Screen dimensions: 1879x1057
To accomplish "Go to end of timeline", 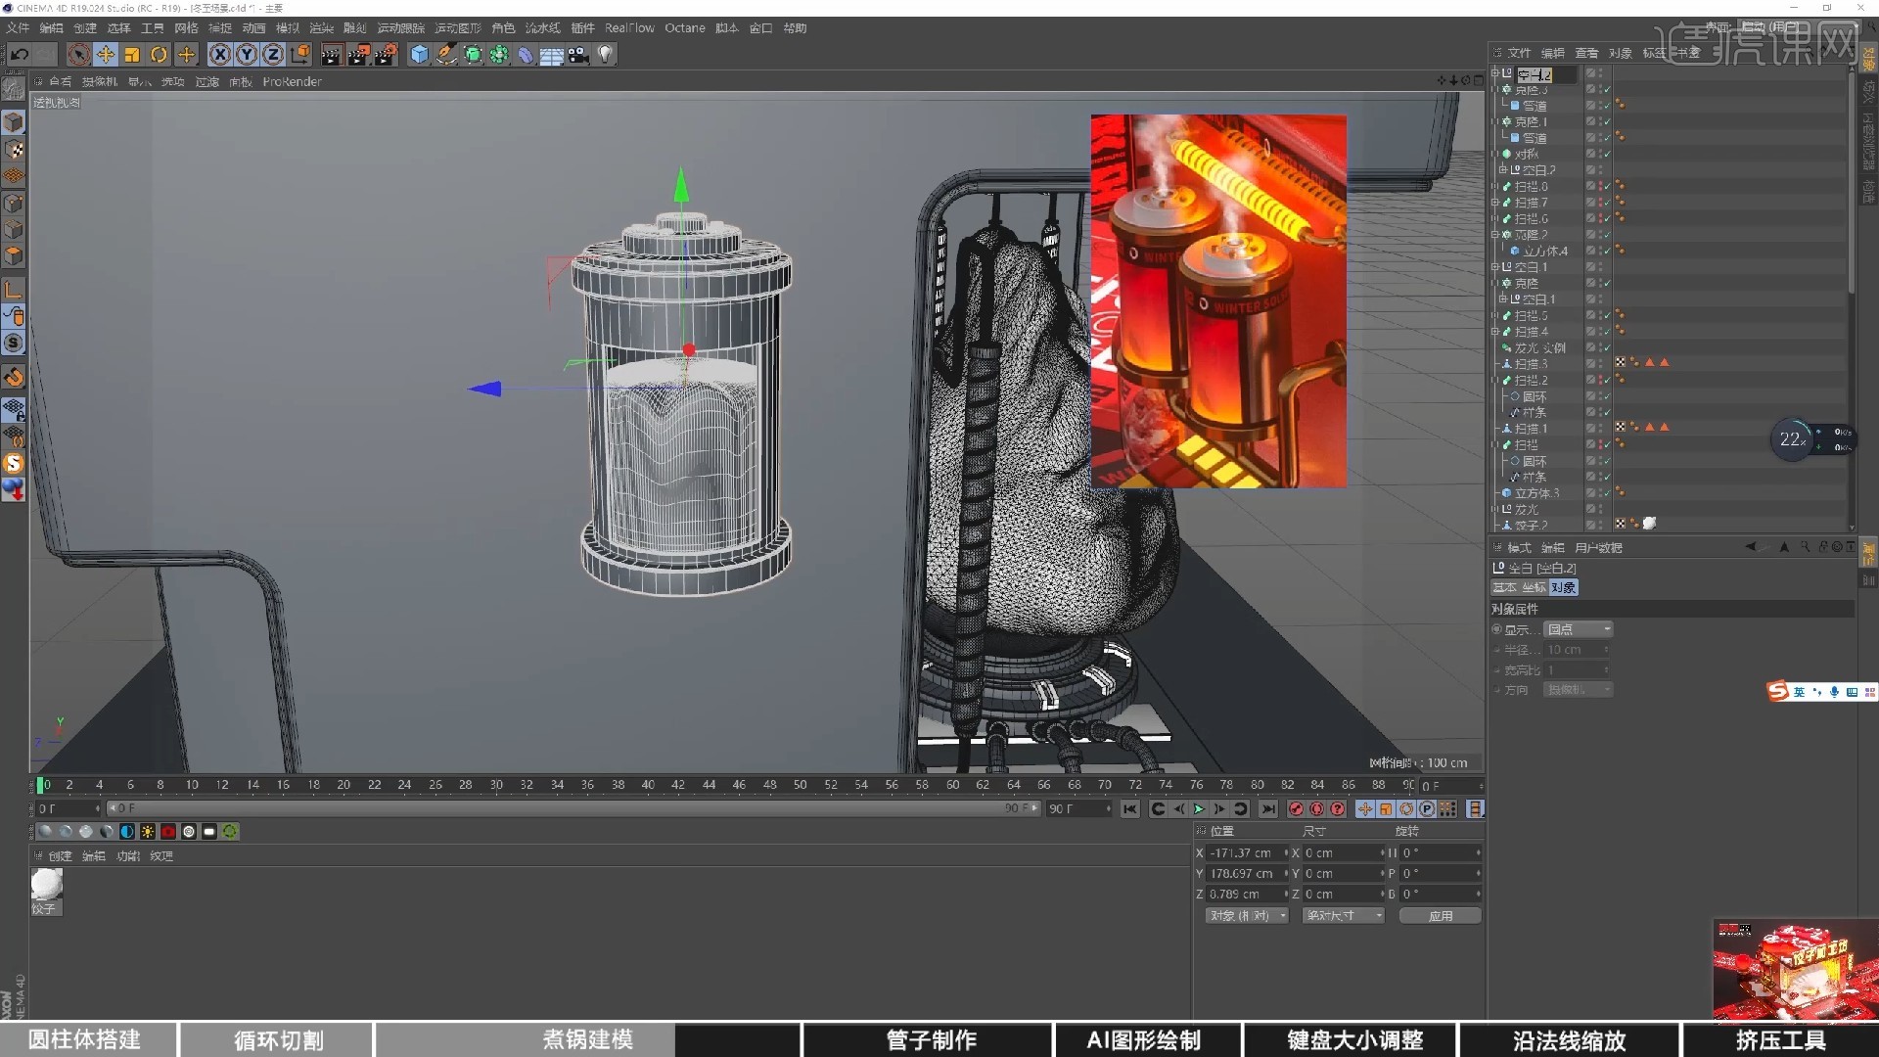I will pyautogui.click(x=1268, y=809).
